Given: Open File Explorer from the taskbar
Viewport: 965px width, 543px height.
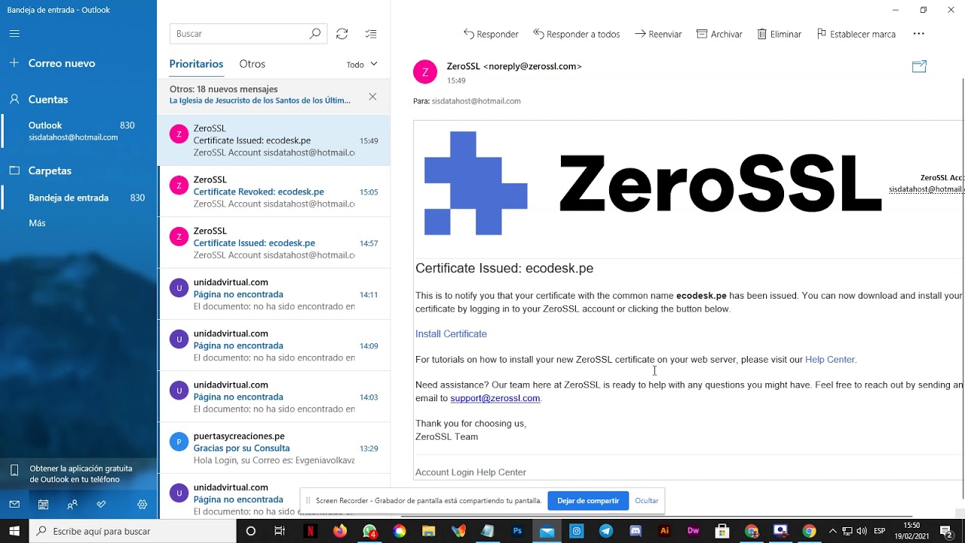Looking at the screenshot, I should coord(428,531).
